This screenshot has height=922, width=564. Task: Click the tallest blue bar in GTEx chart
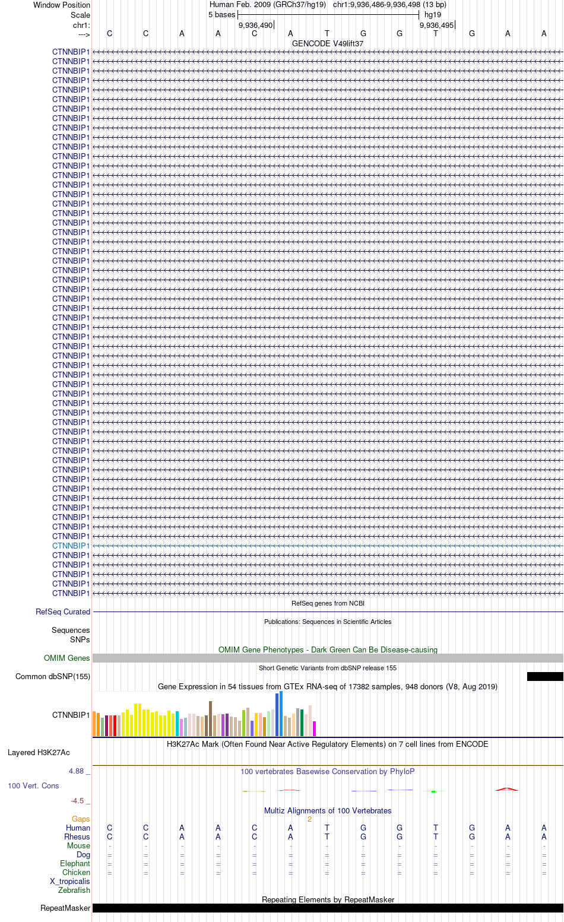[x=281, y=714]
